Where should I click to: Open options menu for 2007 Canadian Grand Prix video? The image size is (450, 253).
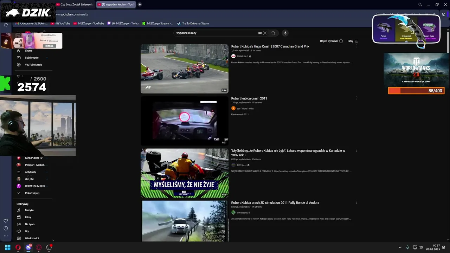coord(356,46)
